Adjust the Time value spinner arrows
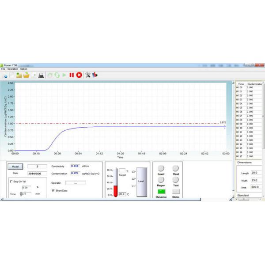This screenshot has width=265, height=265. pyautogui.click(x=21, y=193)
